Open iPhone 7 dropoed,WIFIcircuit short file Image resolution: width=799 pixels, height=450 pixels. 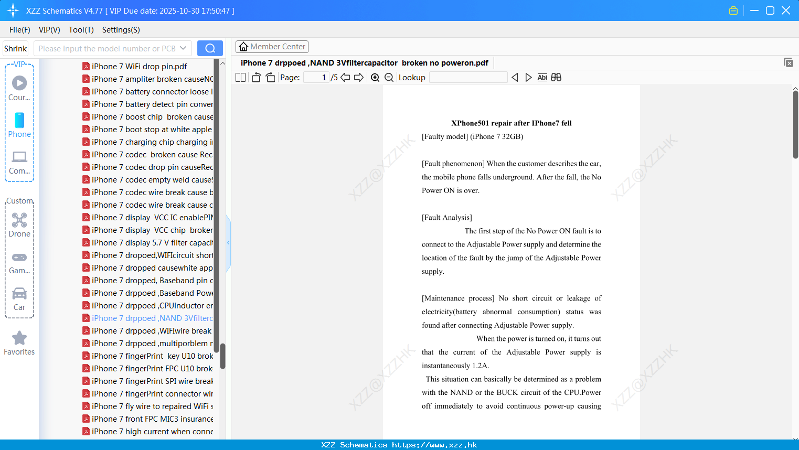(147, 255)
